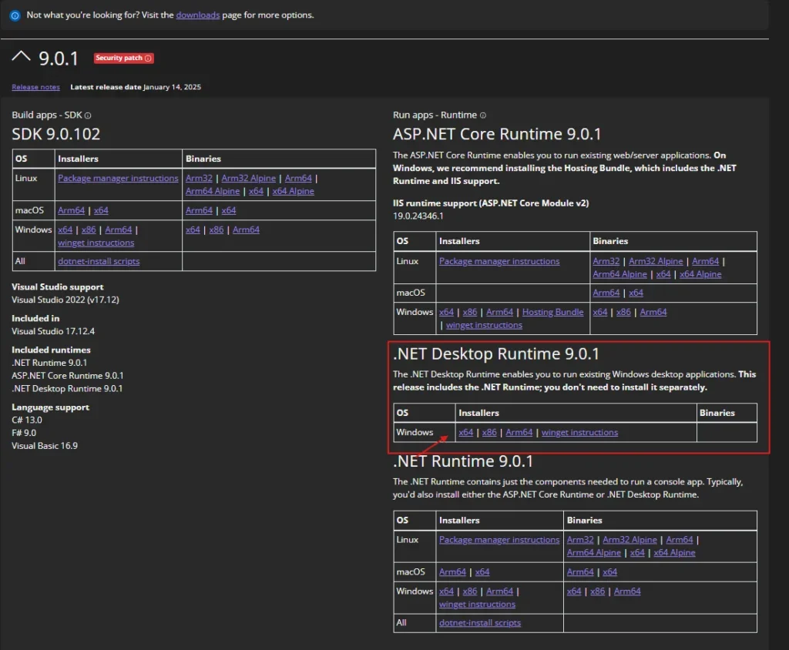This screenshot has height=650, width=789.
Task: Download the macOS Arm64 SDK installer
Action: (71, 209)
